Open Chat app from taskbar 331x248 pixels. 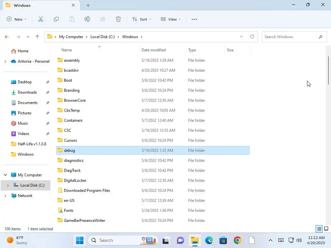[180, 240]
